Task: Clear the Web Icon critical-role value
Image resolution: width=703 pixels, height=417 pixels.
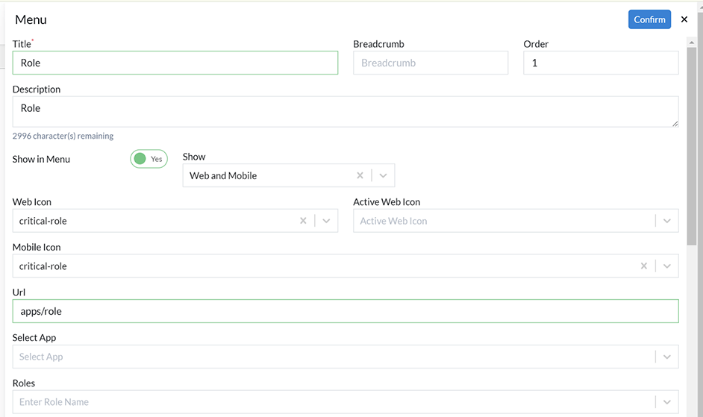Action: coord(303,221)
